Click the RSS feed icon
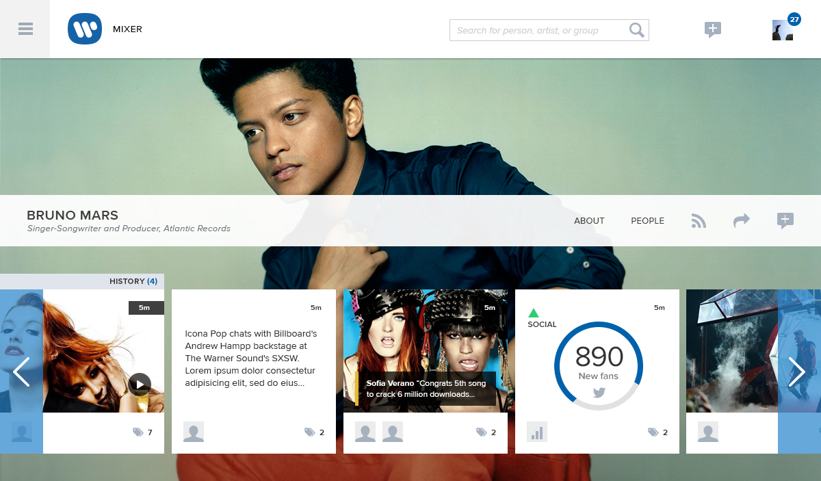Image resolution: width=821 pixels, height=481 pixels. 699,221
